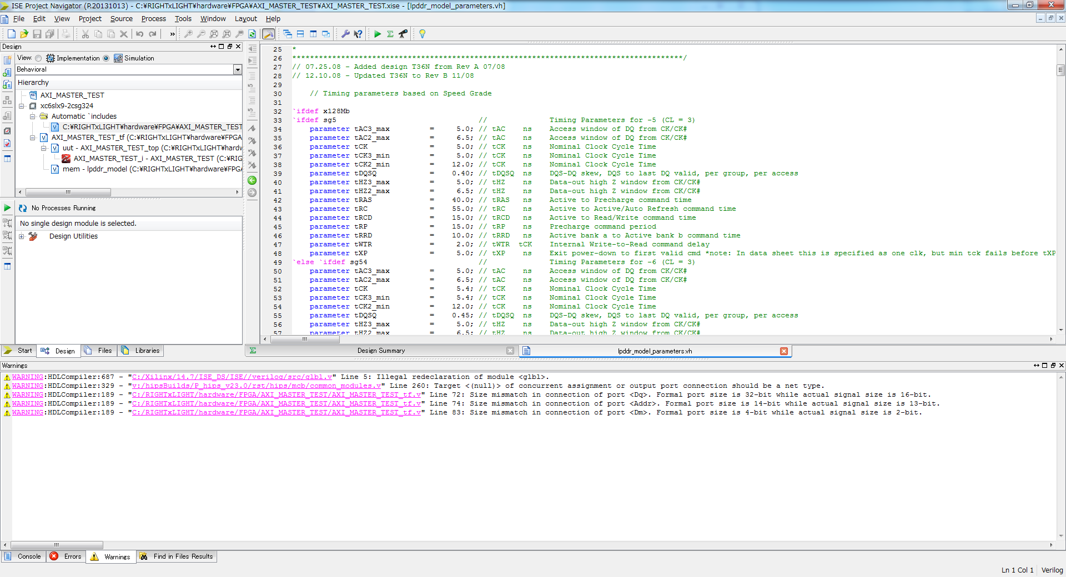This screenshot has width=1066, height=577.
Task: Collapse the uut - AXI_MASTER_TEST_top node
Action: 44,148
